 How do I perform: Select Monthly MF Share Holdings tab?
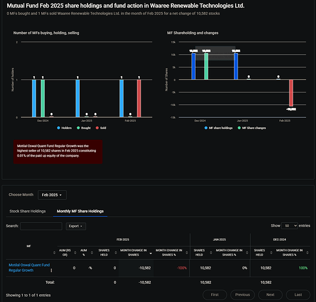click(x=80, y=211)
